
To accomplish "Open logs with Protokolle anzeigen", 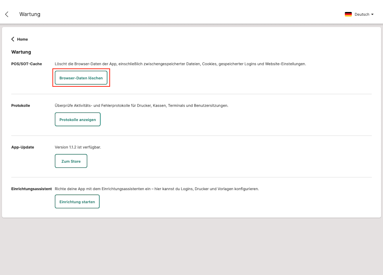I will pos(78,119).
